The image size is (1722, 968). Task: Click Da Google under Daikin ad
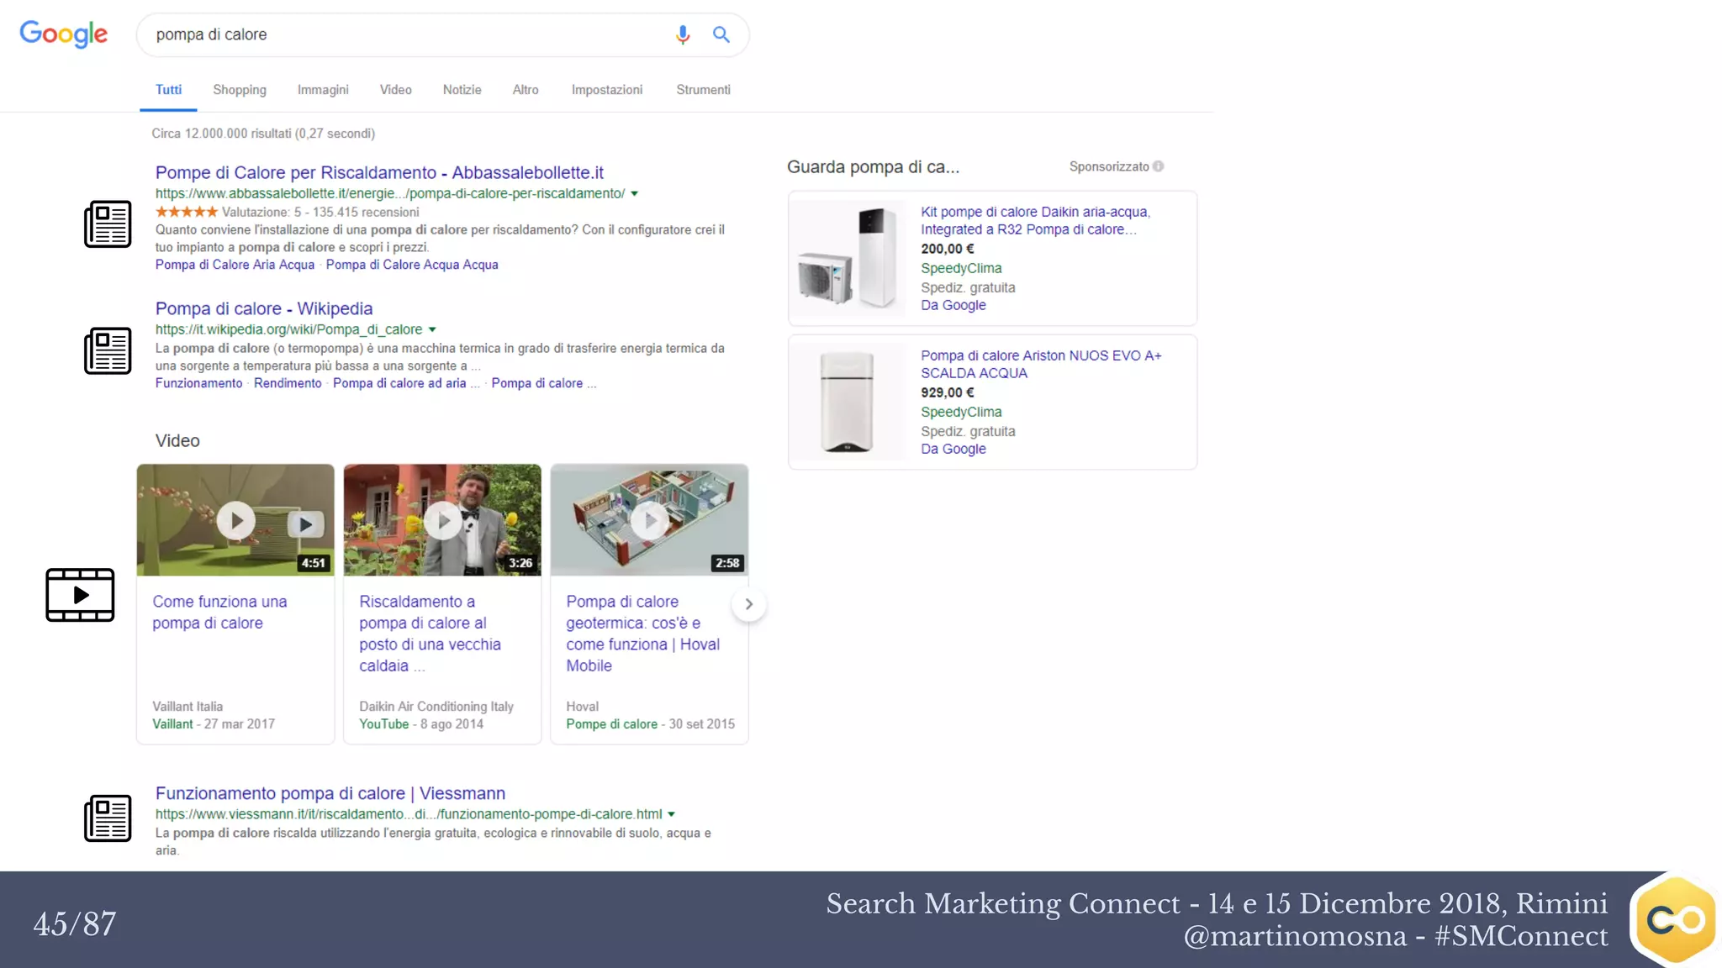pos(953,305)
